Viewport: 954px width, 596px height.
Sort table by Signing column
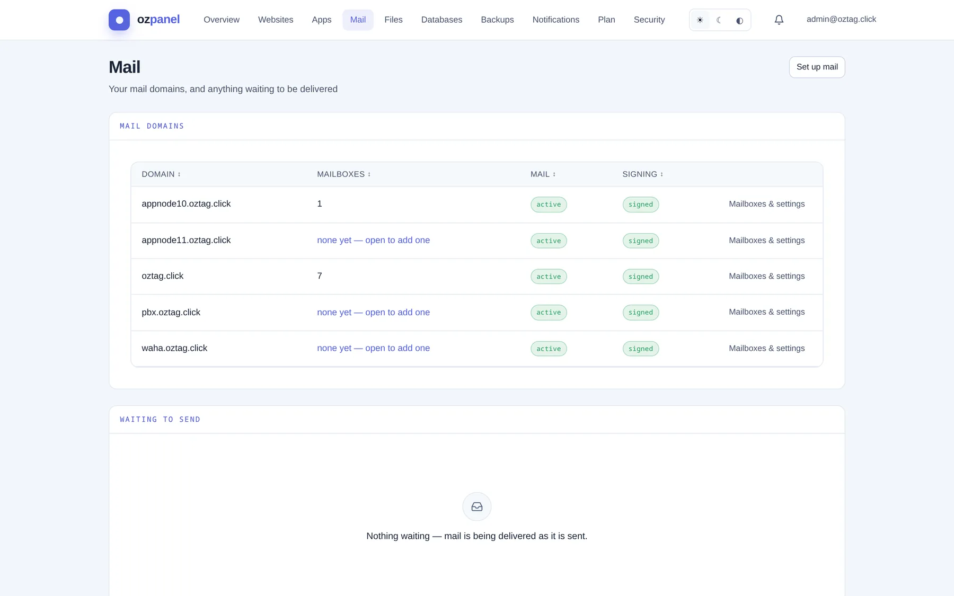pyautogui.click(x=643, y=174)
